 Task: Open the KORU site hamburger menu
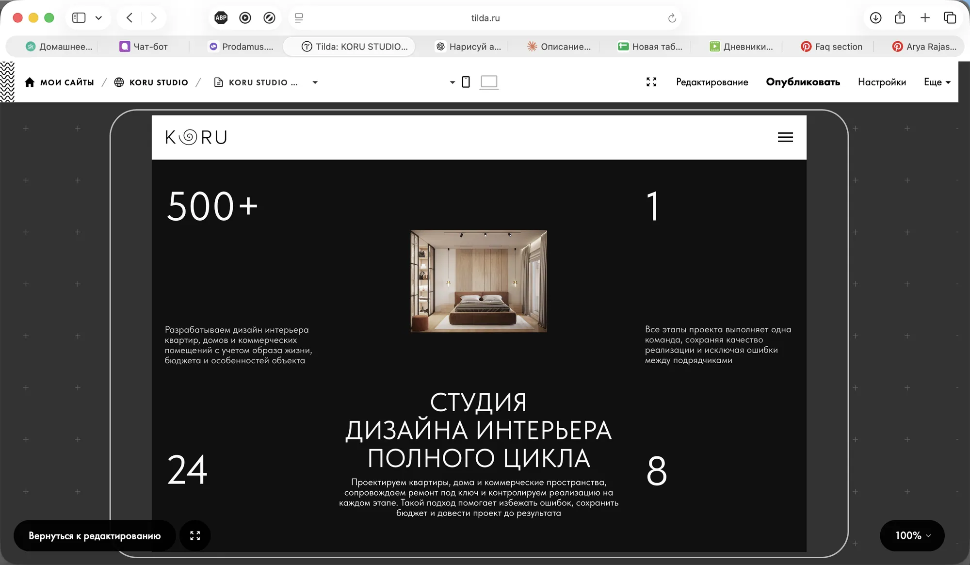785,137
